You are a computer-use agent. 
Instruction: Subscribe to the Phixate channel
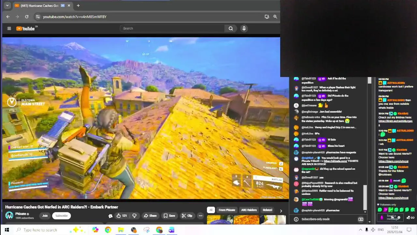coord(61,216)
